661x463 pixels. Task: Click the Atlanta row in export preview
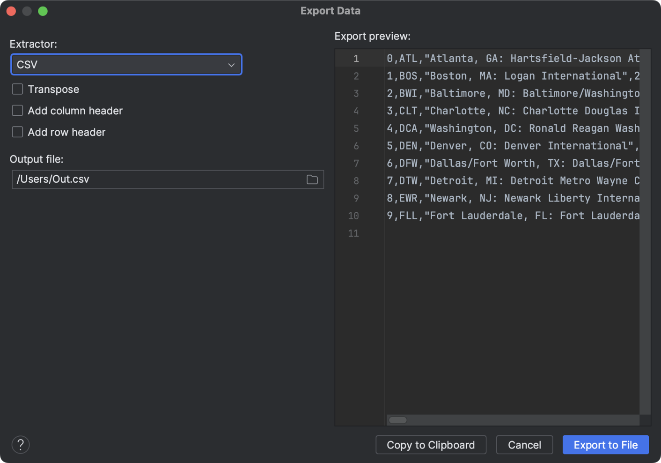[513, 59]
